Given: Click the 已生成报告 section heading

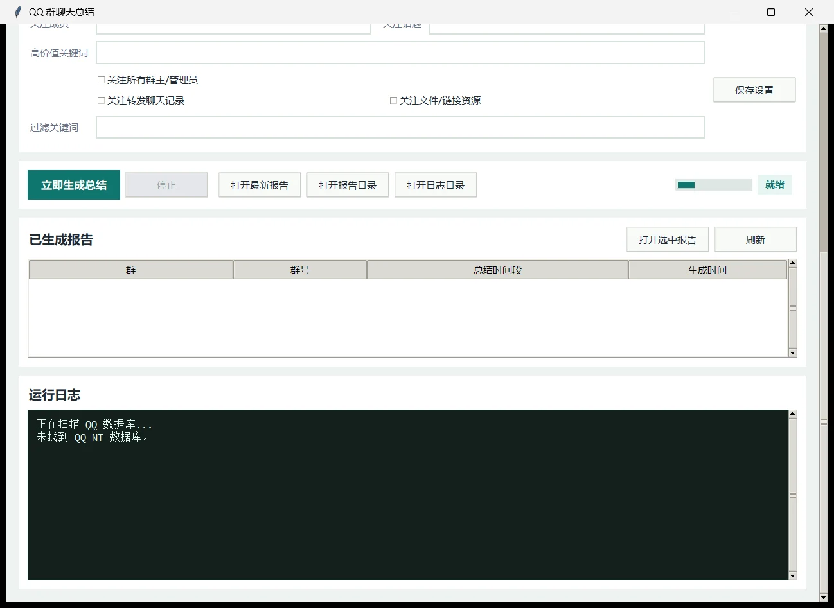Looking at the screenshot, I should [x=61, y=239].
